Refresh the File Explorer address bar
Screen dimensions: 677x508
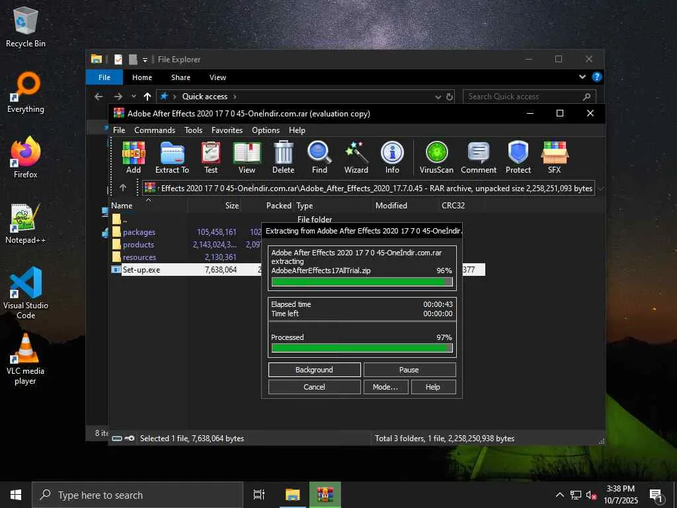coord(450,97)
